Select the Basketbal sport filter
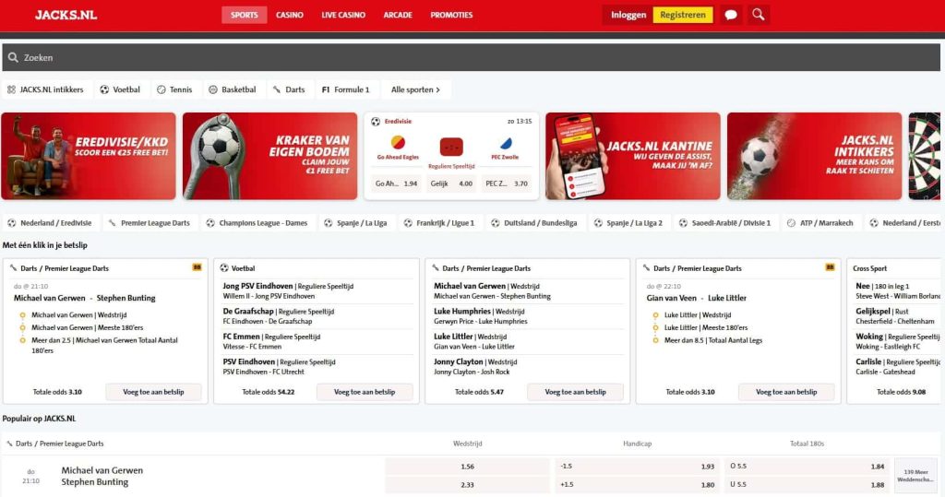945x497 pixels. pos(233,89)
